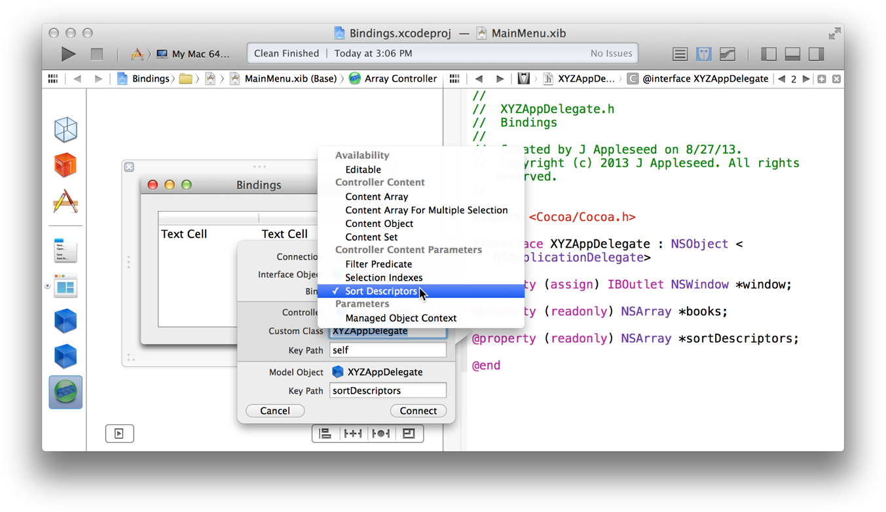Select the first Text Cell column
This screenshot has width=886, height=512.
click(x=184, y=234)
